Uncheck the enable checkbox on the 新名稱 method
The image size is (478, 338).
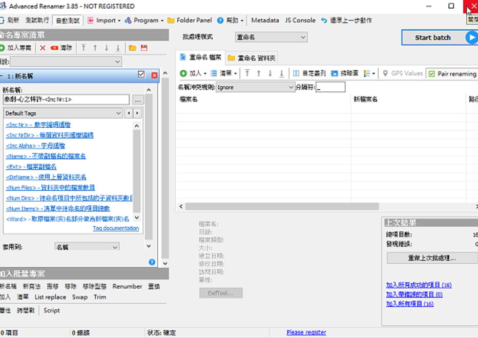[x=141, y=74]
